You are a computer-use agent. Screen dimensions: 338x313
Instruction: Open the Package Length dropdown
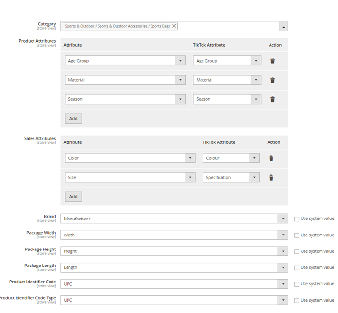point(175,268)
